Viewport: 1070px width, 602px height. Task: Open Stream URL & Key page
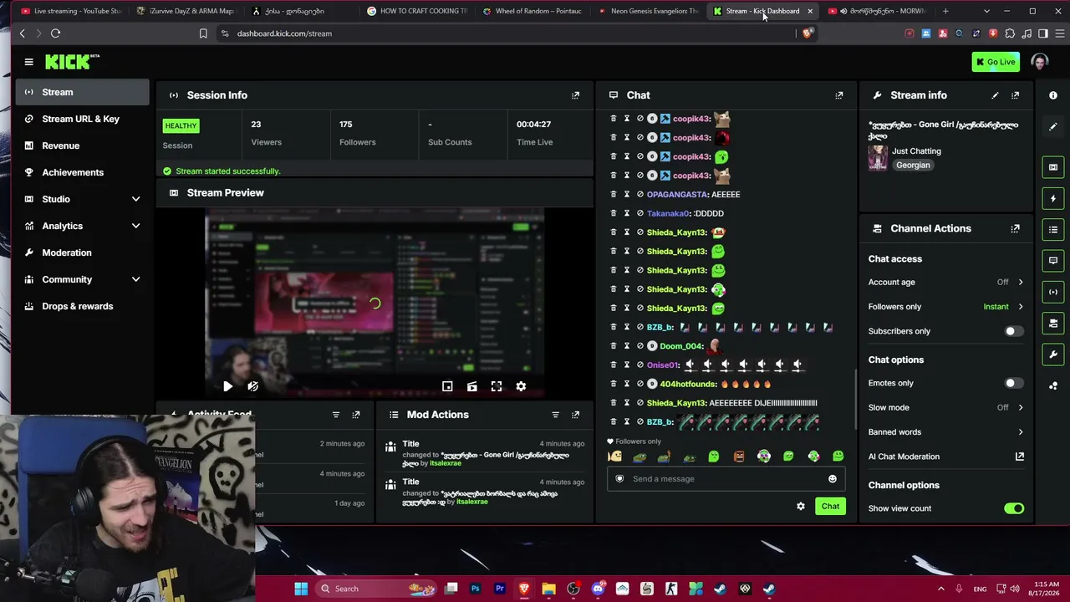[x=82, y=119]
